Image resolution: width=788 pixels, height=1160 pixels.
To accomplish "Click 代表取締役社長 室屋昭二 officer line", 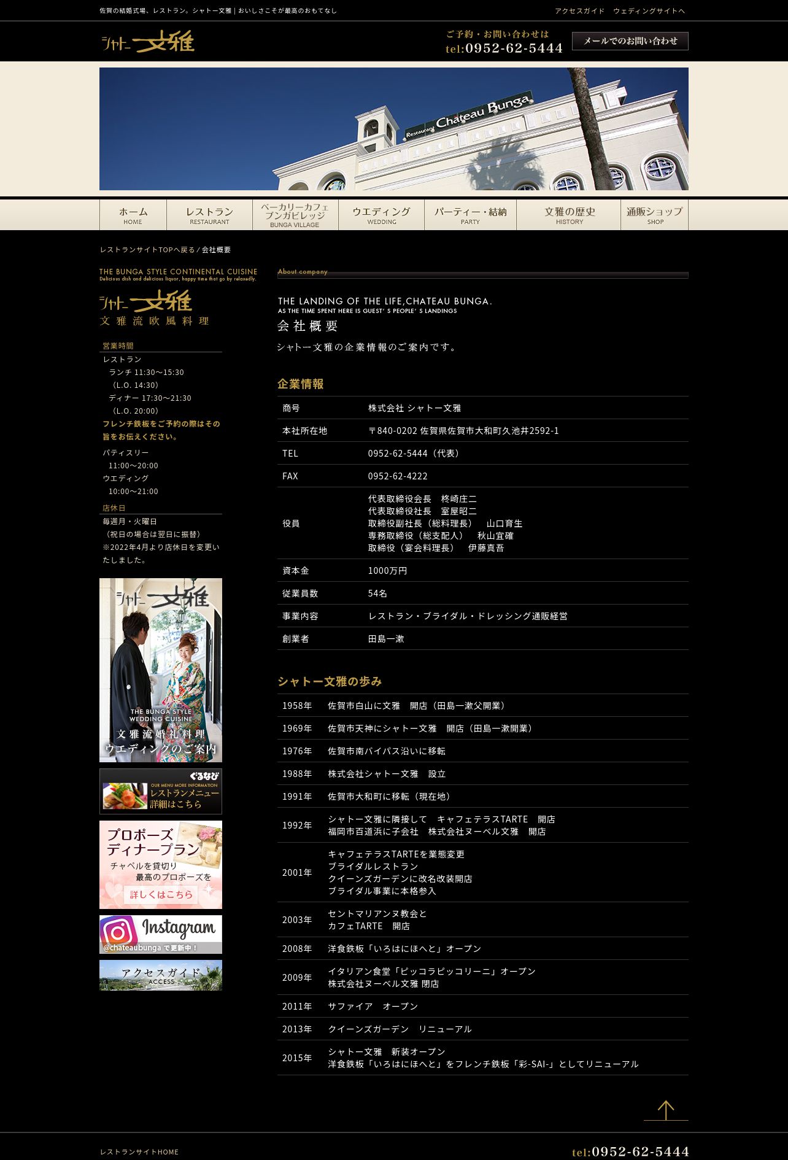I will [422, 511].
